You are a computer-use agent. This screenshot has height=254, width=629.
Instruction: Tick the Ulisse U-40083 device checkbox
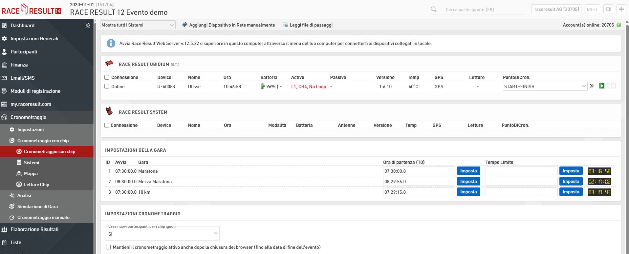[107, 87]
